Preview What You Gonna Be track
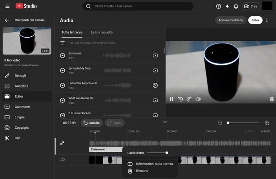This screenshot has height=179, width=276. coord(62,101)
